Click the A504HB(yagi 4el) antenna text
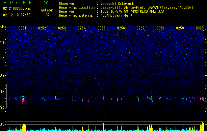This screenshot has height=131, width=207. tap(116, 15)
